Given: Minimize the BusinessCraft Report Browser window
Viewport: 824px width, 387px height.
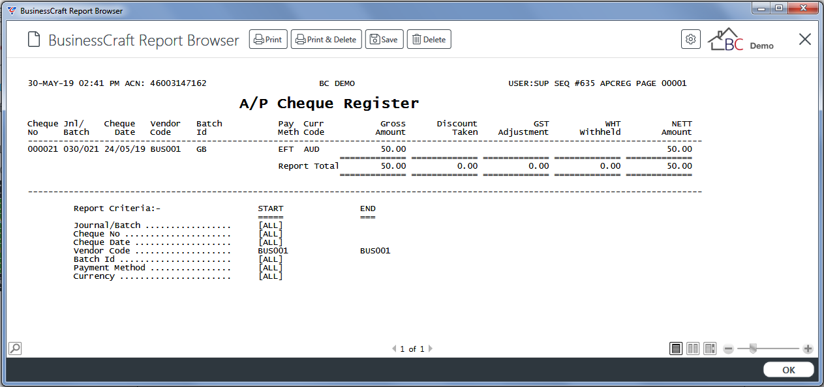Looking at the screenshot, I should 761,8.
